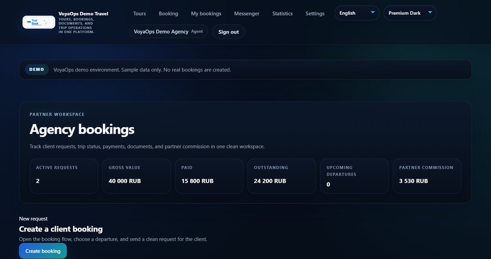
Task: Open My bookings in navigation
Action: [x=206, y=14]
